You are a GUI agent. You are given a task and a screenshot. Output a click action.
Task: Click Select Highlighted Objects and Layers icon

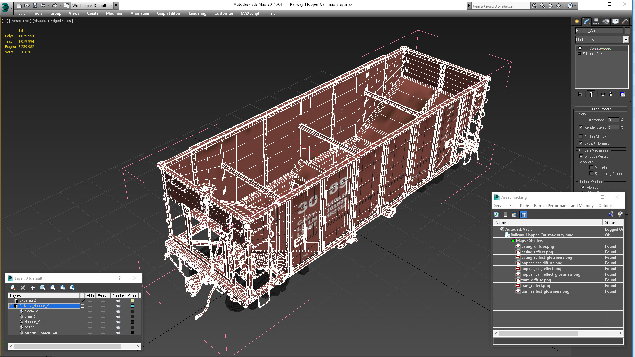(43, 288)
